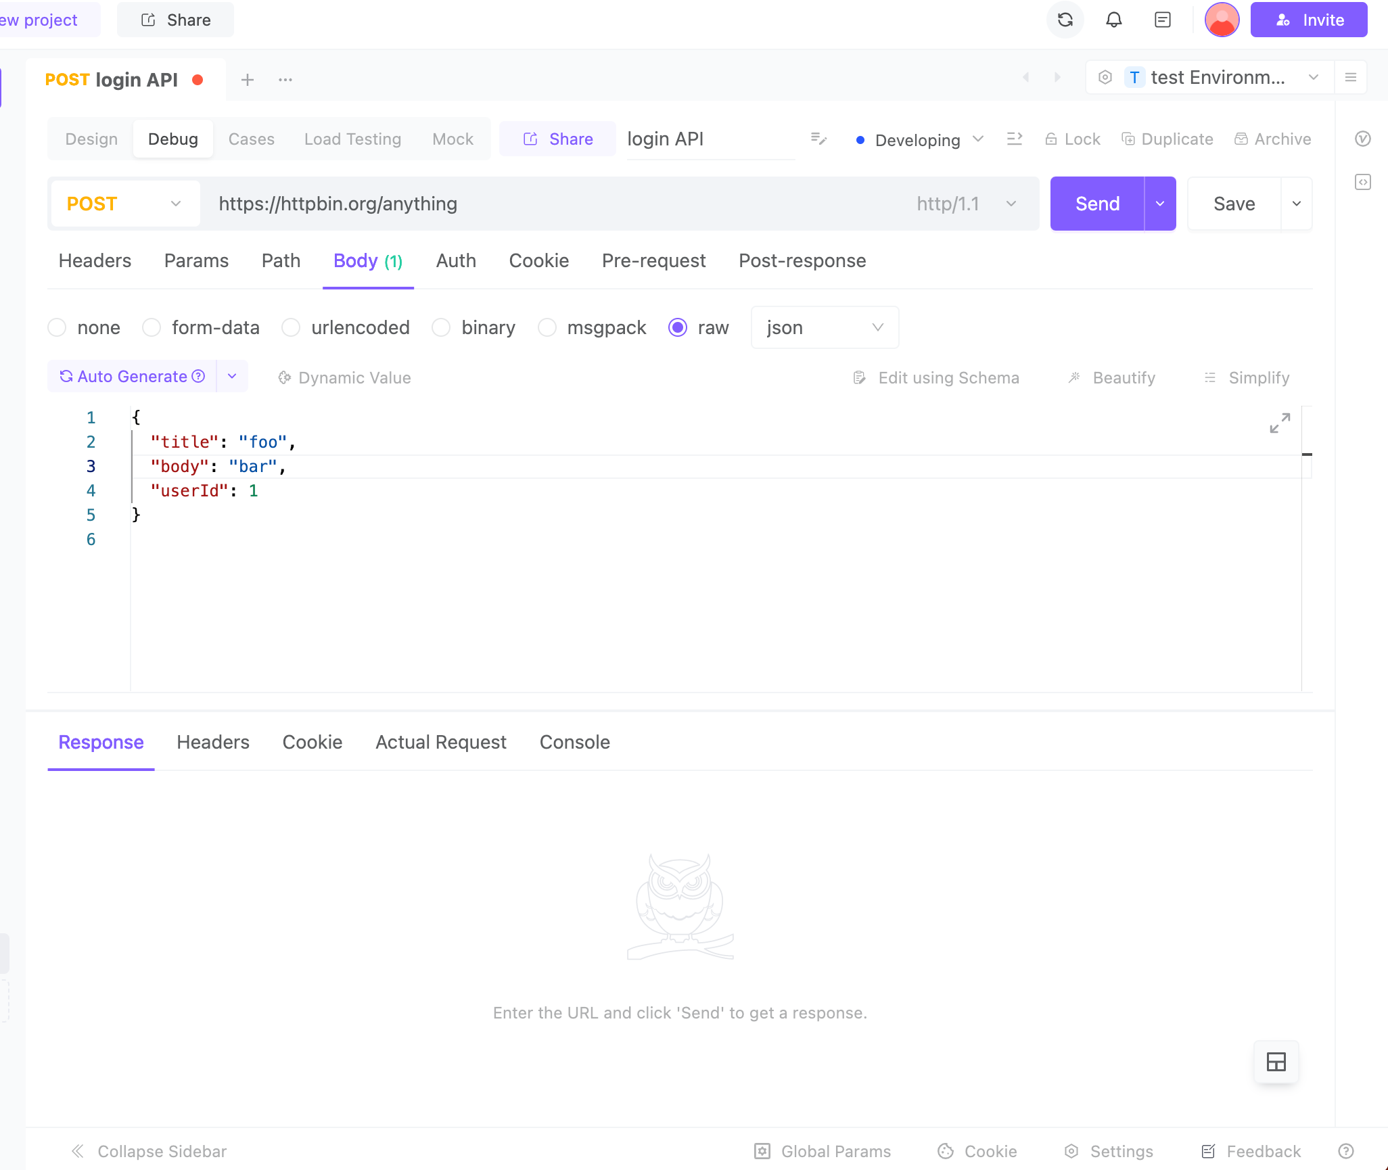Expand the Save button dropdown arrow
The height and width of the screenshot is (1170, 1388).
pos(1296,203)
